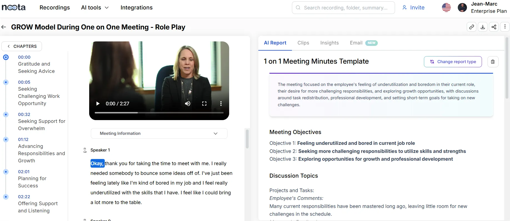Image resolution: width=510 pixels, height=221 pixels.
Task: Click the Invite button
Action: point(413,8)
